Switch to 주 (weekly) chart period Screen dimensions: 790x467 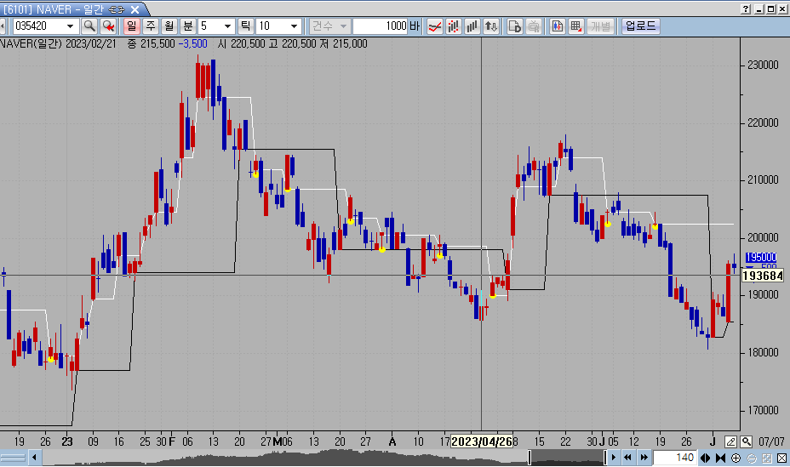[x=151, y=26]
